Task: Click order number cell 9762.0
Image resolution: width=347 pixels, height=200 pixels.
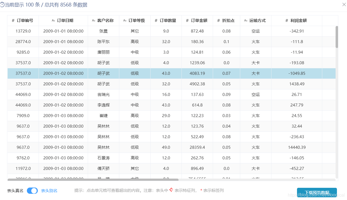Action: click(x=23, y=158)
